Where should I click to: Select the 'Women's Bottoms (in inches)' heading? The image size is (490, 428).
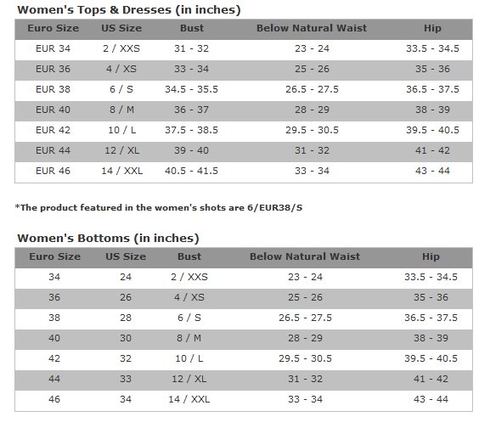(108, 239)
